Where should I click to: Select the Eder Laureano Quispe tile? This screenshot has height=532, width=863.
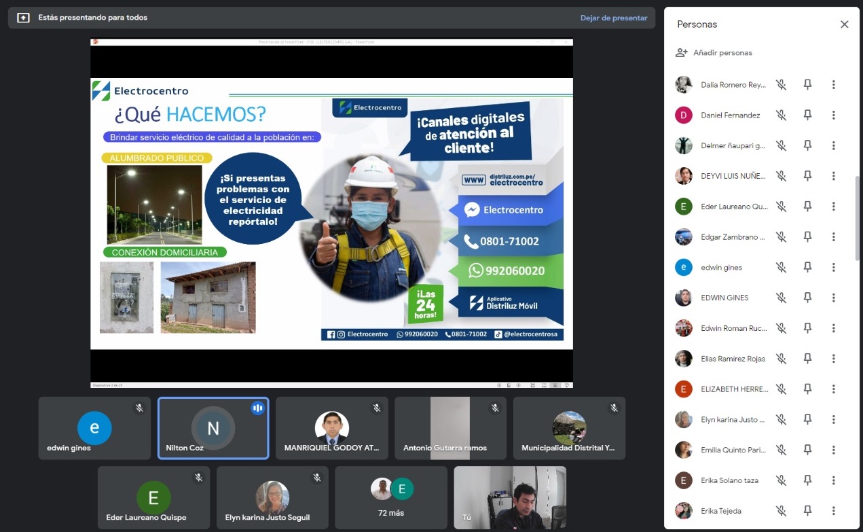click(153, 497)
